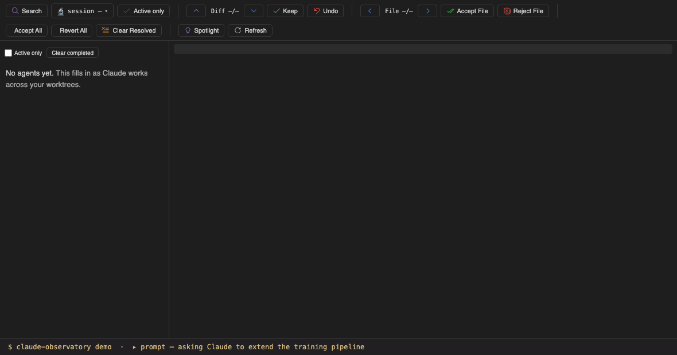Enable Spotlight mode
The width and height of the screenshot is (677, 355).
(x=201, y=30)
